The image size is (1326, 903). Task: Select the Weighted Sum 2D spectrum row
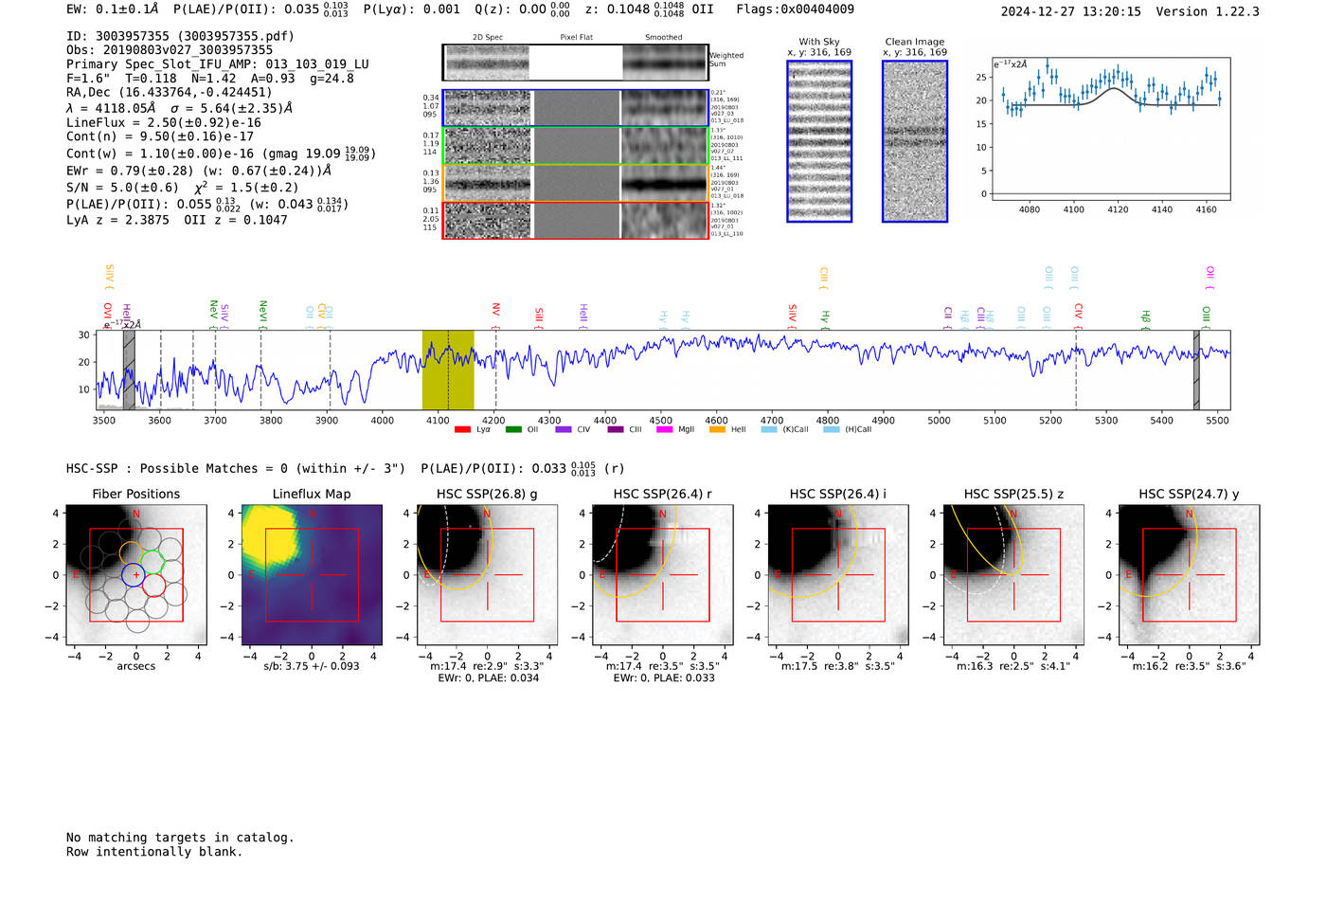[575, 63]
